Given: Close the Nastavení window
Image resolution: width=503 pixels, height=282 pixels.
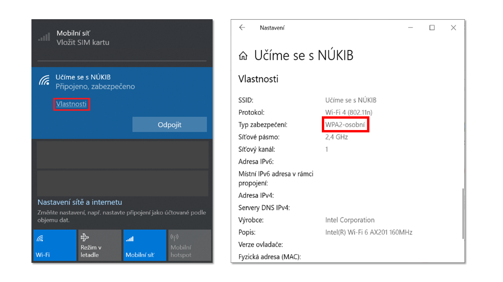Looking at the screenshot, I should pyautogui.click(x=453, y=28).
